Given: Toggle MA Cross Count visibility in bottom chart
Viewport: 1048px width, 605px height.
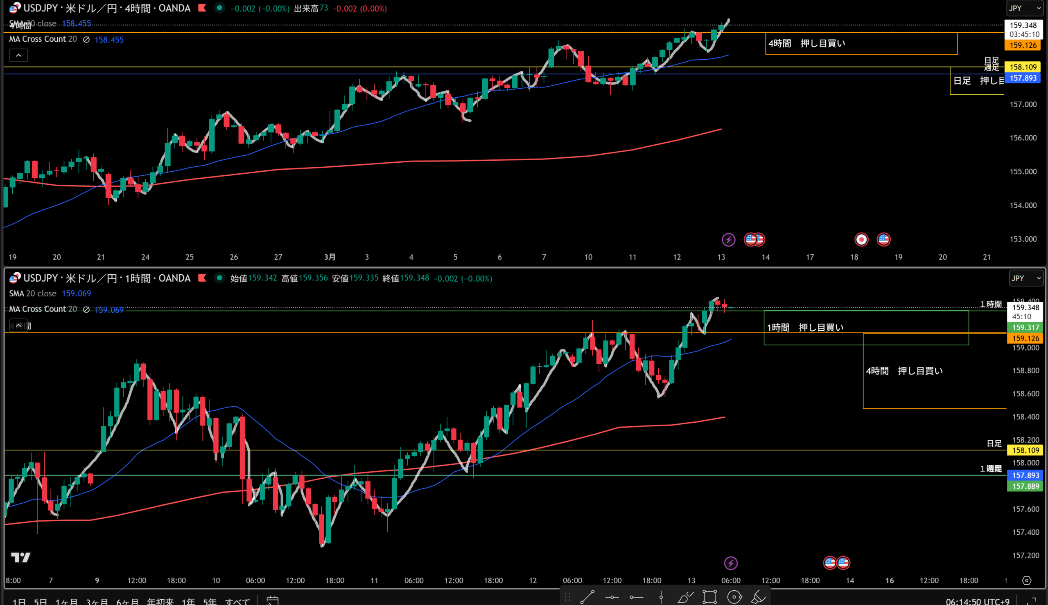Looking at the screenshot, I should tap(86, 310).
